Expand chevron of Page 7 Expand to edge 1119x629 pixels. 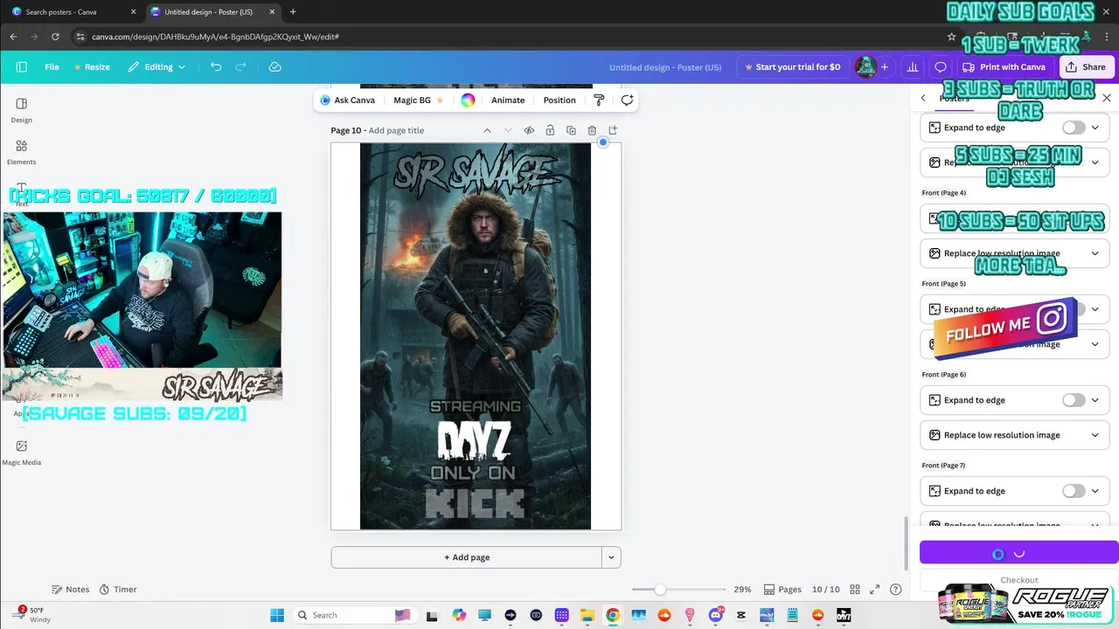[x=1095, y=491]
